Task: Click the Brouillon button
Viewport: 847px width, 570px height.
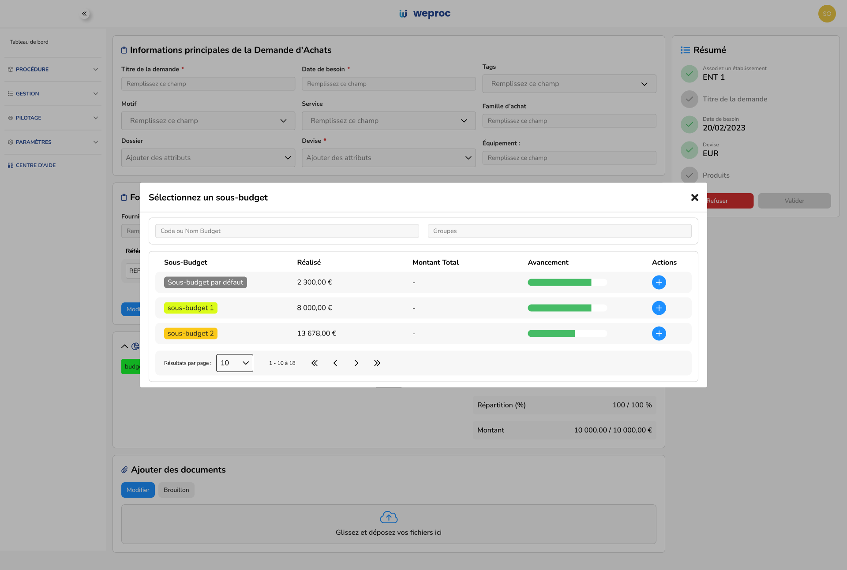Action: tap(176, 490)
